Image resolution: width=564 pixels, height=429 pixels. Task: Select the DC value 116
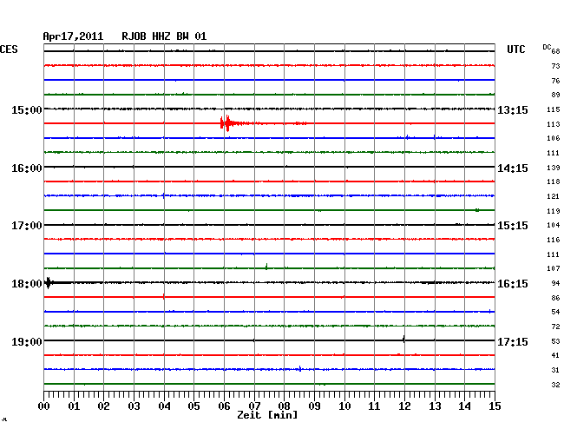(554, 240)
